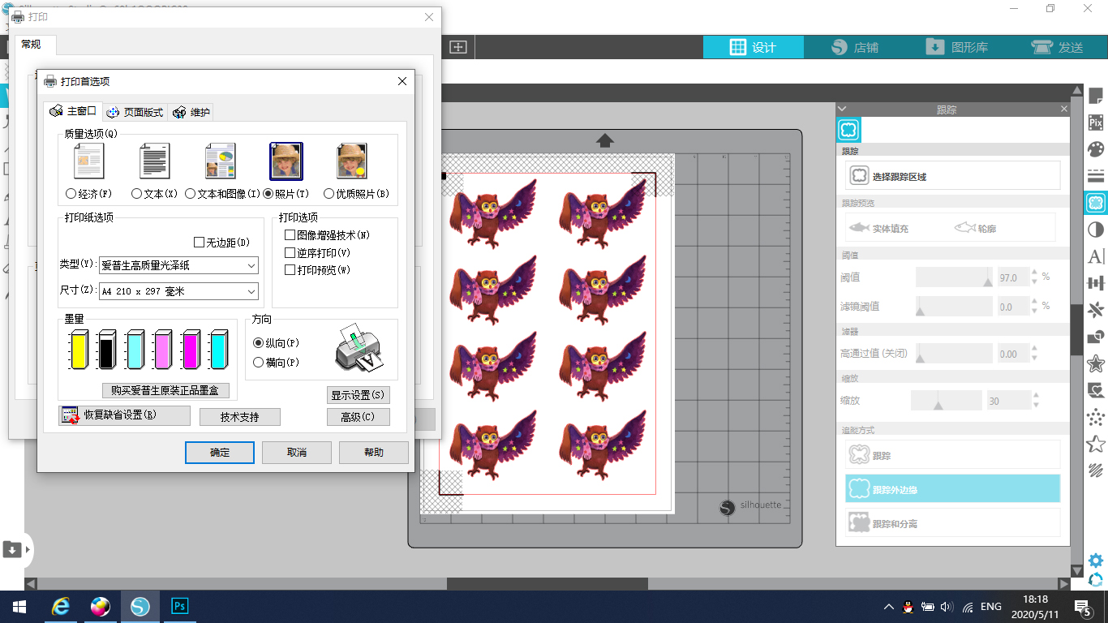
Task: Select the 优质照片(B) radio button
Action: tap(329, 194)
